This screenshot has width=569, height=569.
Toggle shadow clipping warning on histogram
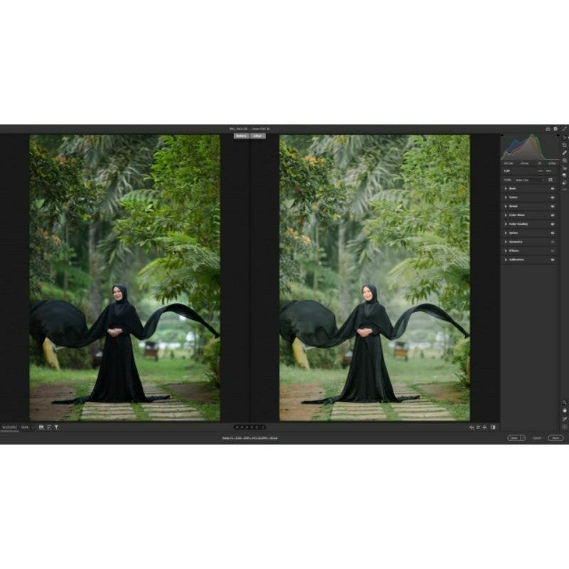tap(502, 135)
